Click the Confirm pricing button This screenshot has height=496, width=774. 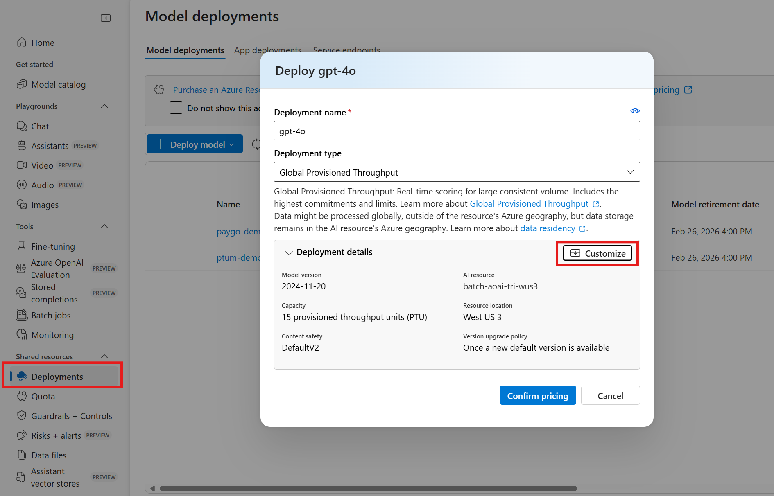tap(537, 396)
